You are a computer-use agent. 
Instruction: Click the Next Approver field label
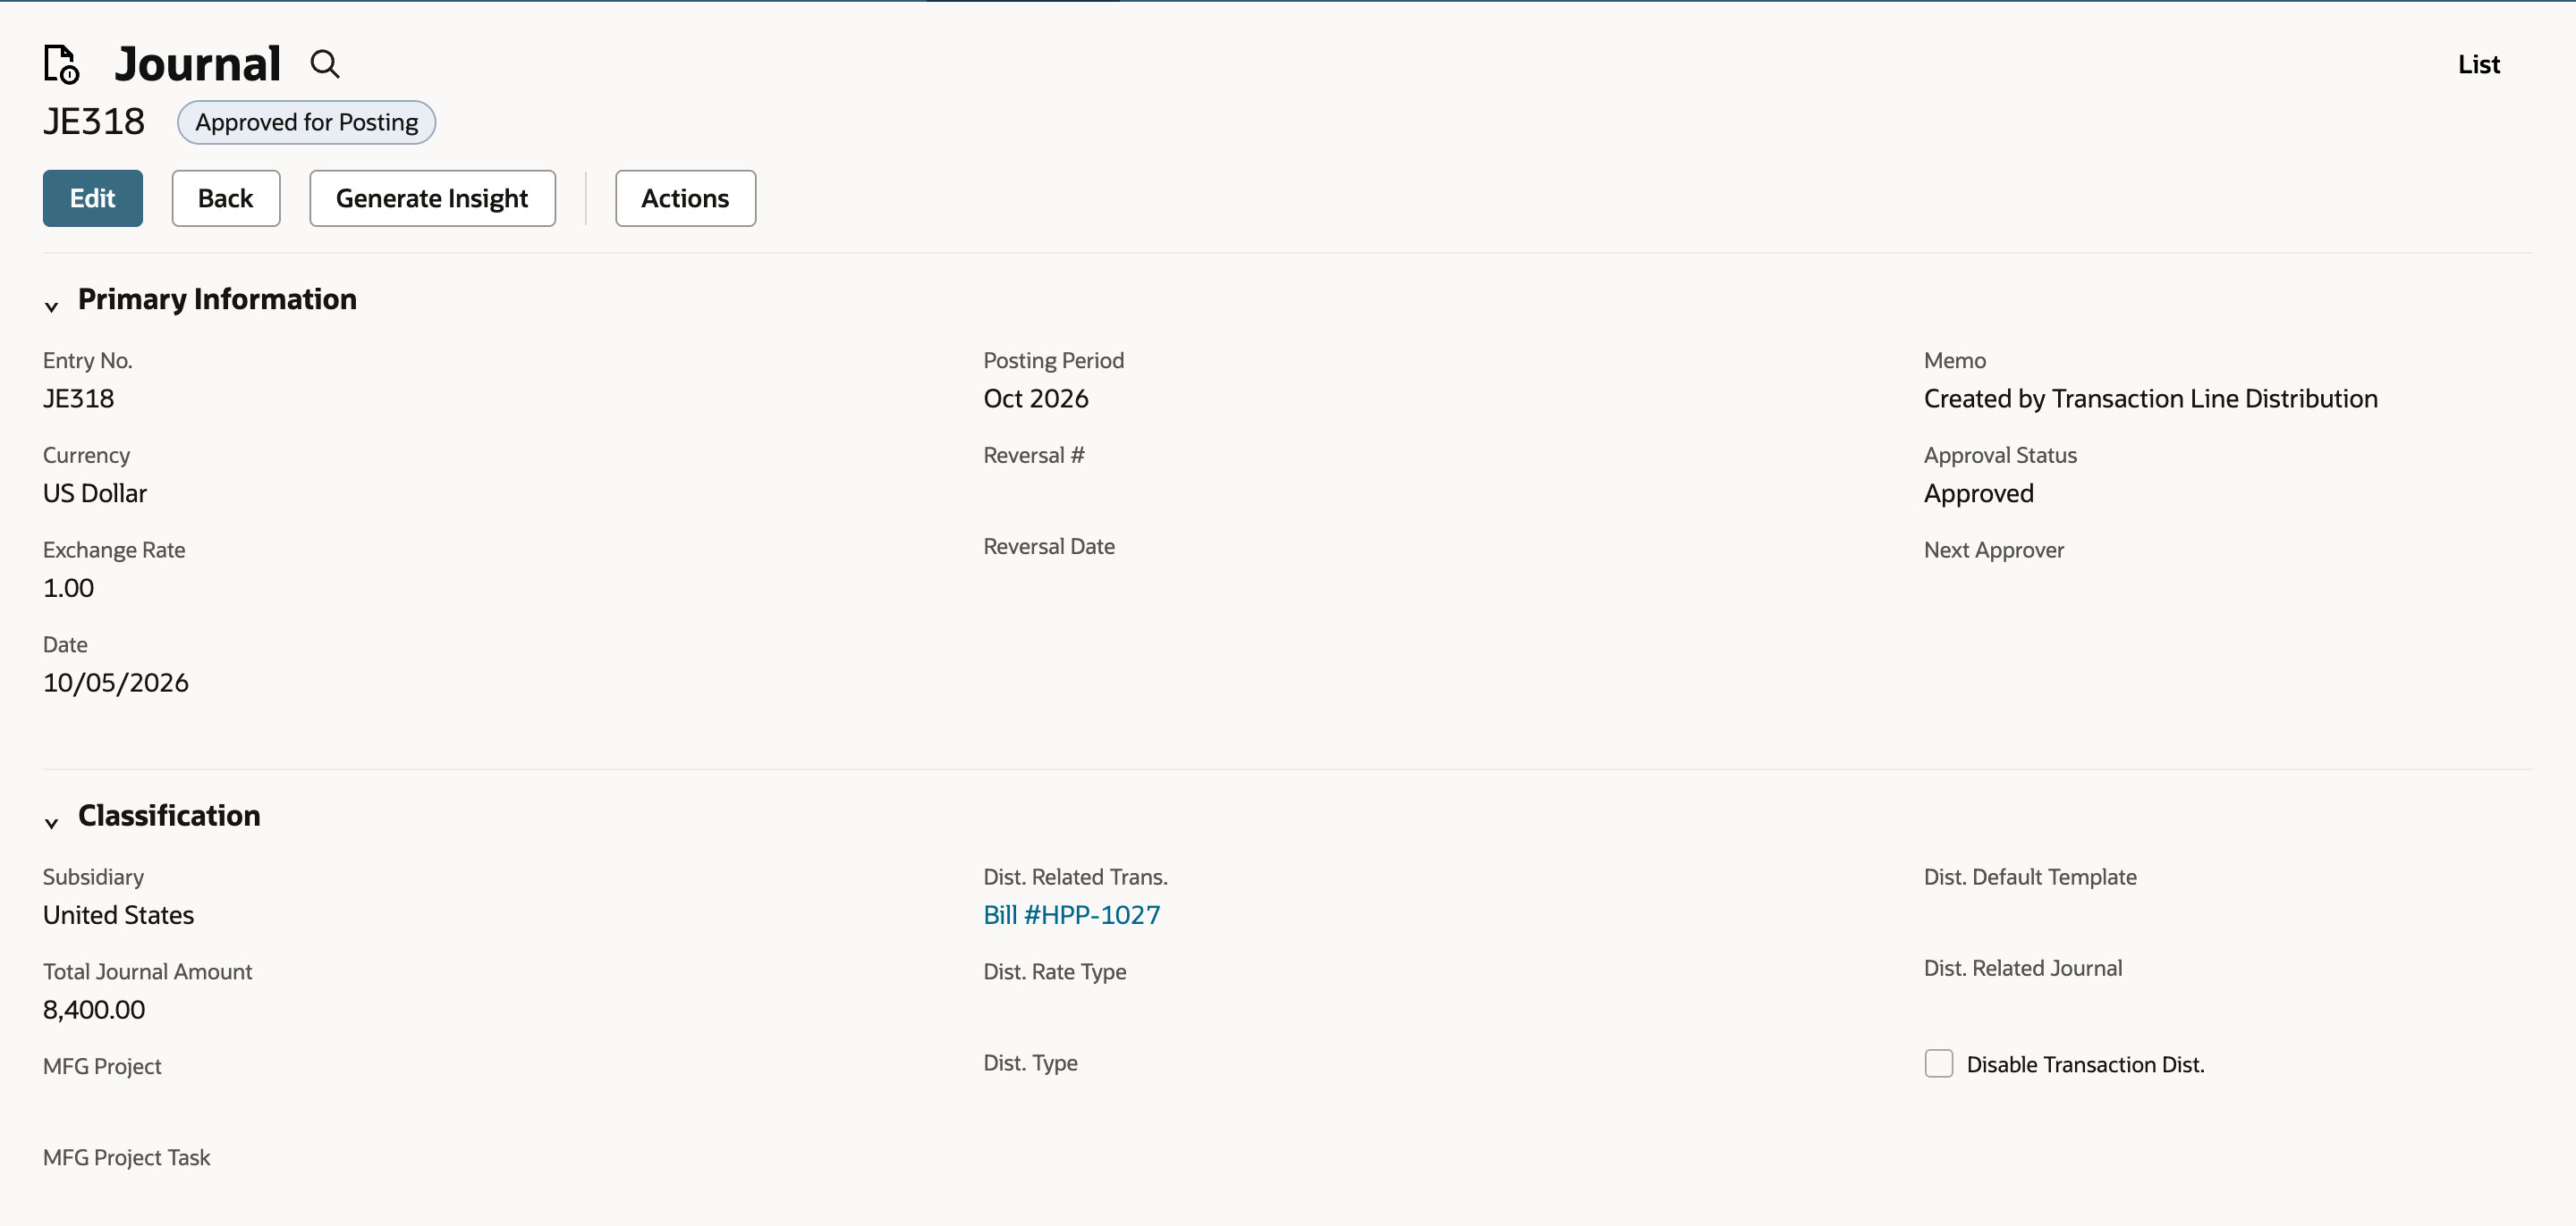tap(1993, 550)
